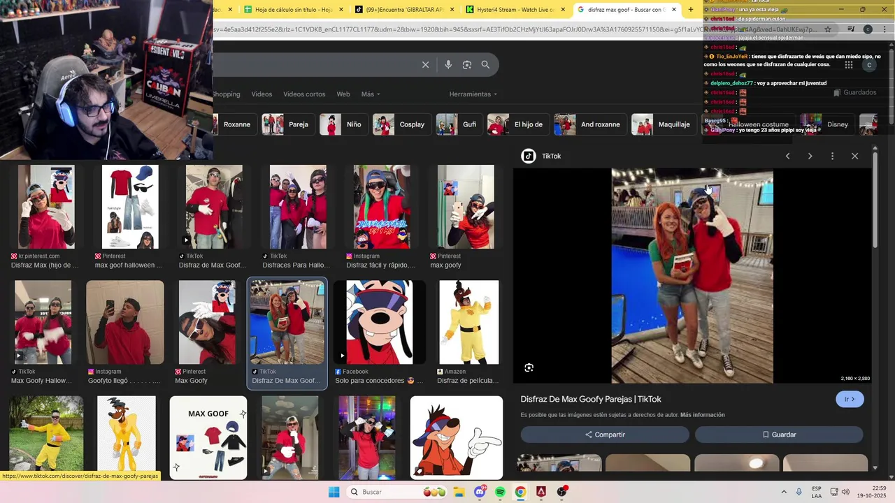The width and height of the screenshot is (895, 503).
Task: Click the Chrome address bar URL
Action: pyautogui.click(x=514, y=29)
